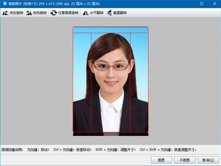Rotate the photo right (向右旋转)
Viewport: 221px width, 166px height.
(36, 13)
